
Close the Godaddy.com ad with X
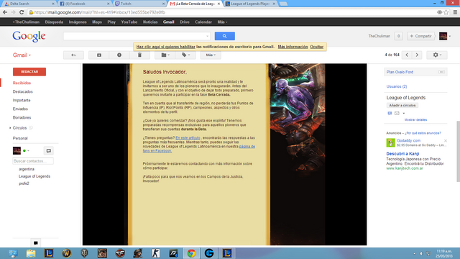tap(446, 141)
